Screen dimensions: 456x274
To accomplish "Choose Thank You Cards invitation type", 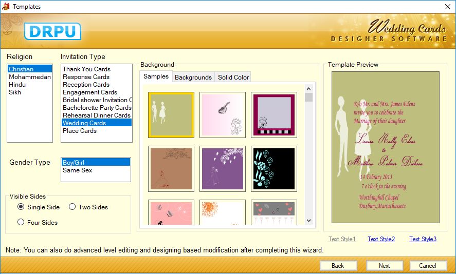I will pos(97,69).
